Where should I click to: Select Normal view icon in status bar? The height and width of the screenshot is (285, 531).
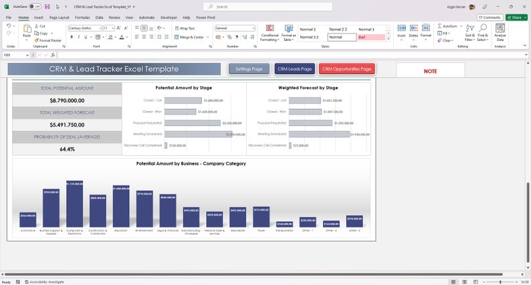click(x=453, y=282)
